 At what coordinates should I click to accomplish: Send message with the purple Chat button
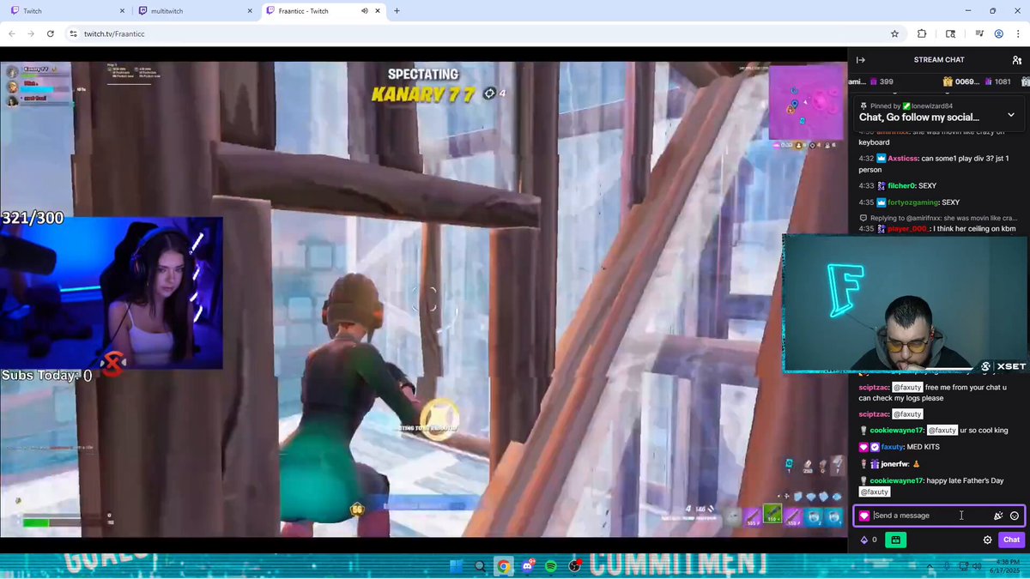[1011, 540]
